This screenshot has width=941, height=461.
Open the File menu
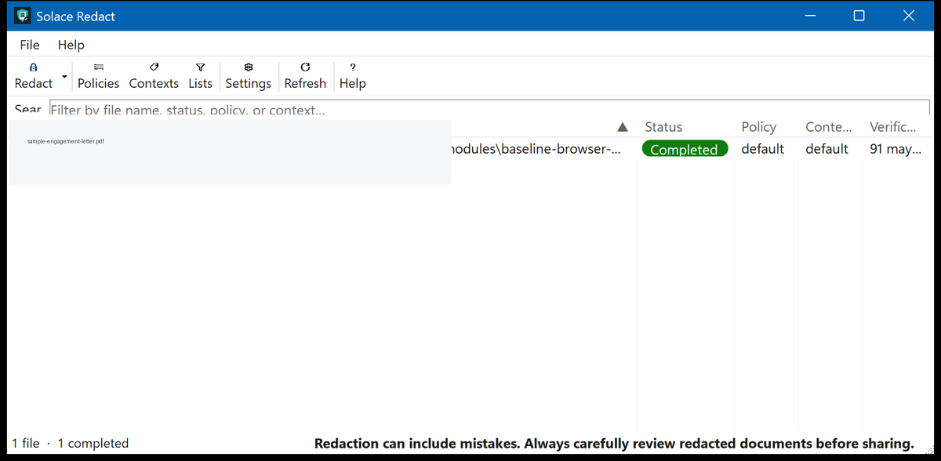(30, 45)
